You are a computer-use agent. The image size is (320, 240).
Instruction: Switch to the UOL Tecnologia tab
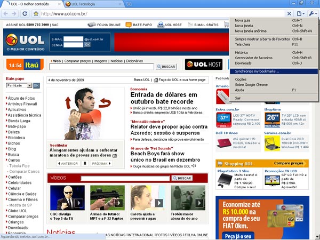94,4
